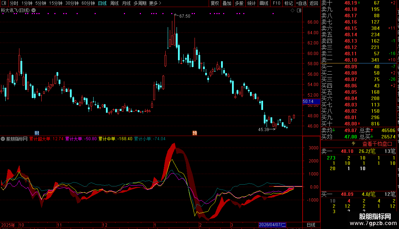
Task: Toggle the 叠加 overlay option
Action: click(227, 3)
